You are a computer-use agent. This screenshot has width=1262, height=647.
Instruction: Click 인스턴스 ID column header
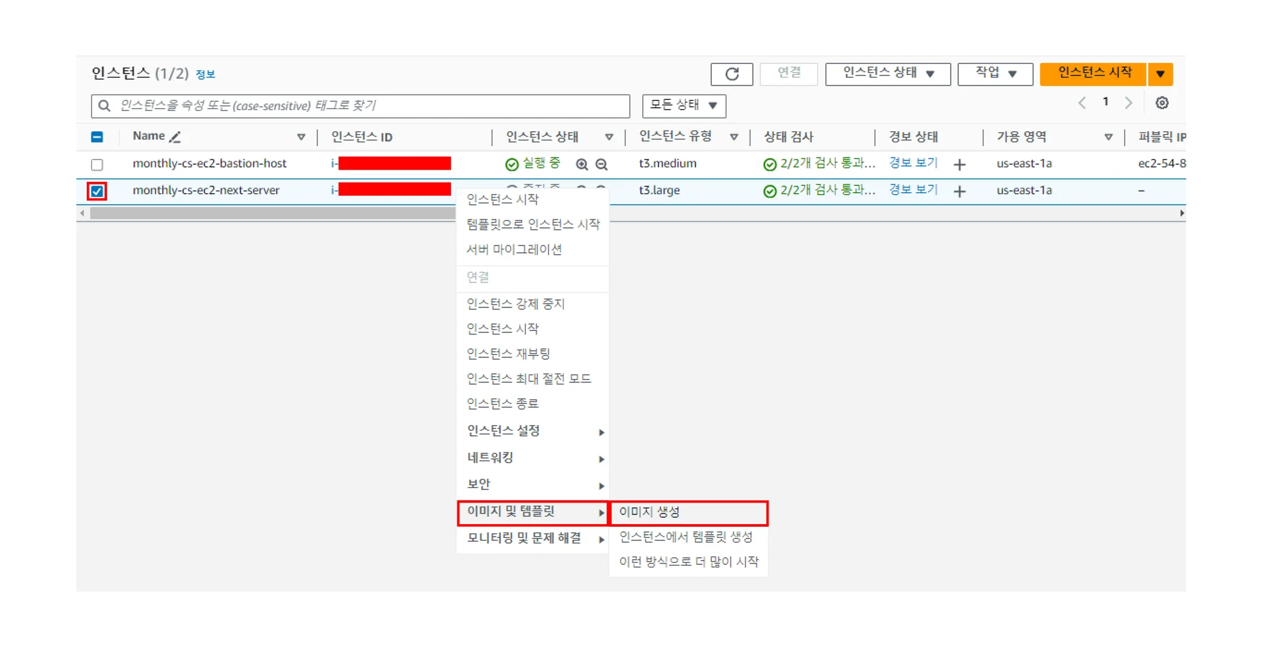pos(362,137)
